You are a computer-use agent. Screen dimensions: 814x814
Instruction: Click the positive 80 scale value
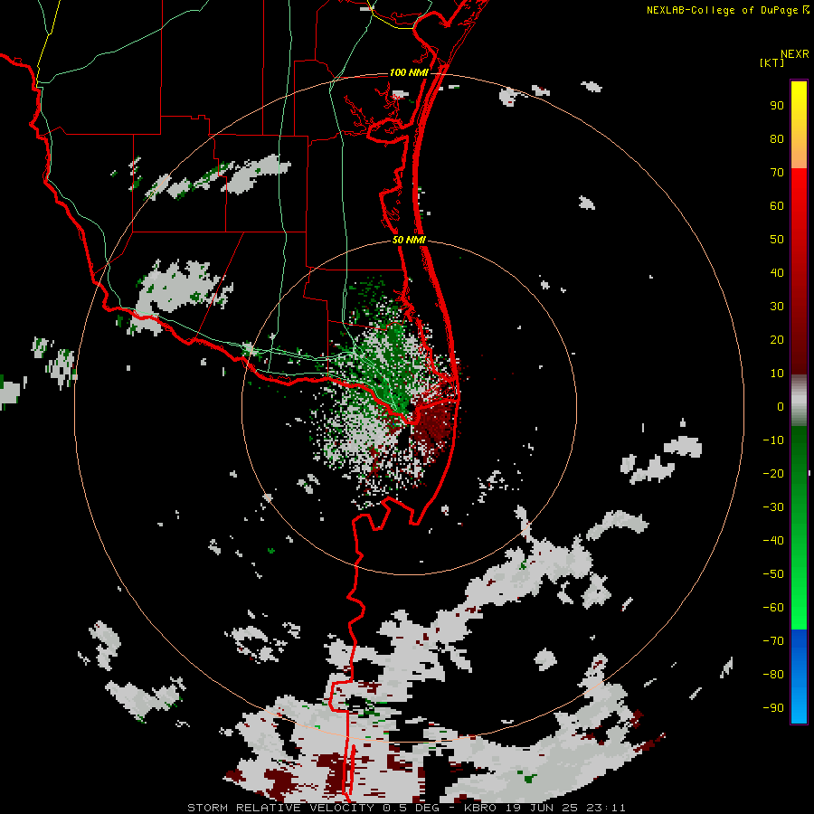[777, 139]
